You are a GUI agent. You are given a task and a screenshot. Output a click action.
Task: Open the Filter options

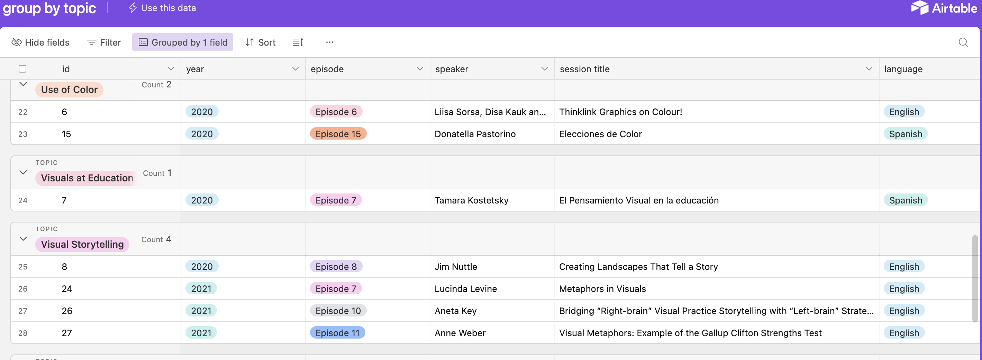tap(104, 42)
